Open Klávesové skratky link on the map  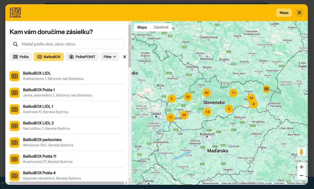point(210,183)
